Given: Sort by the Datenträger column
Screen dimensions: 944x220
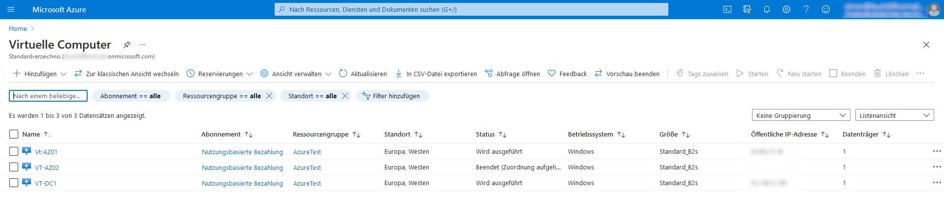Looking at the screenshot, I should click(867, 134).
